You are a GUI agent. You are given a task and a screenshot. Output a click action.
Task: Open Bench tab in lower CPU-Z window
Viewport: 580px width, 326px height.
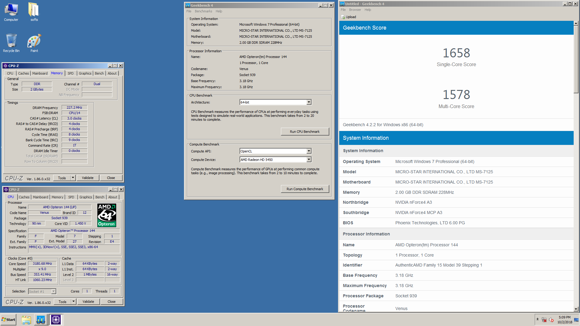[100, 197]
